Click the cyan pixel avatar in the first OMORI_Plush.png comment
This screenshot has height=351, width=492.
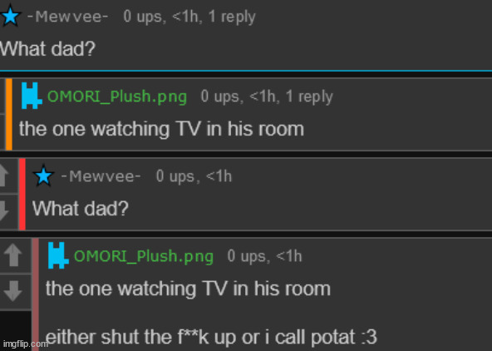pos(32,96)
